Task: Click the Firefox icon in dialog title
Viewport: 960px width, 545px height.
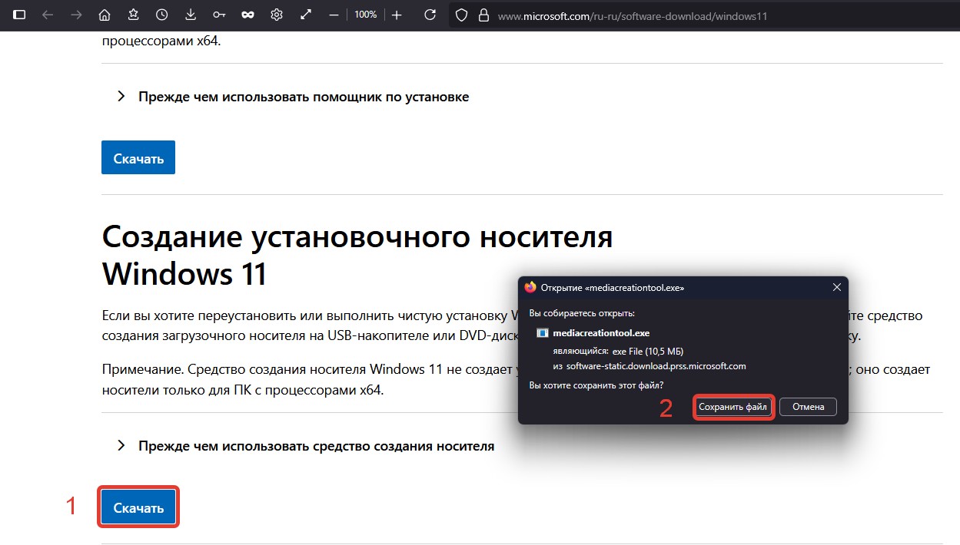Action: point(530,287)
